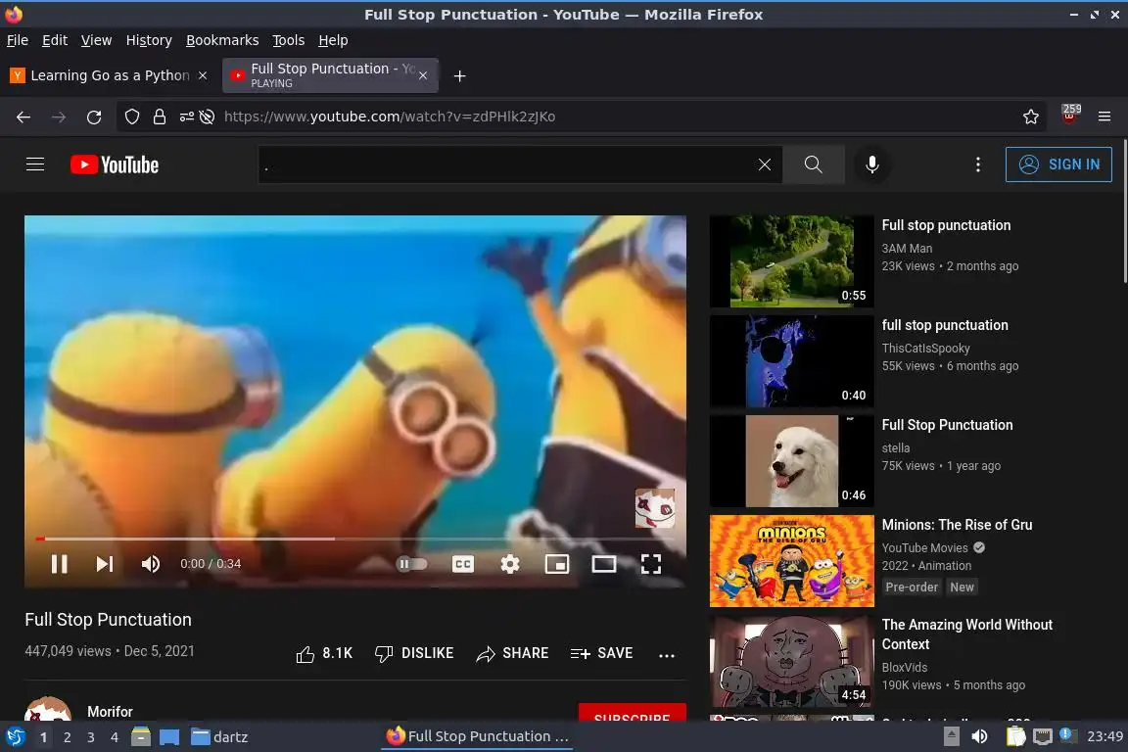Open the History menu
The width and height of the screenshot is (1128, 752).
149,40
